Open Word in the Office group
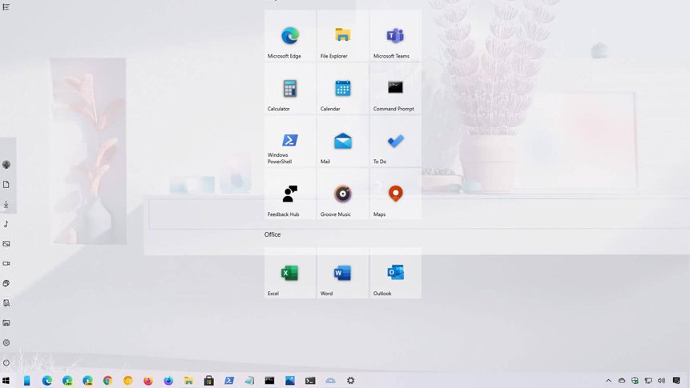The width and height of the screenshot is (690, 388). [343, 274]
